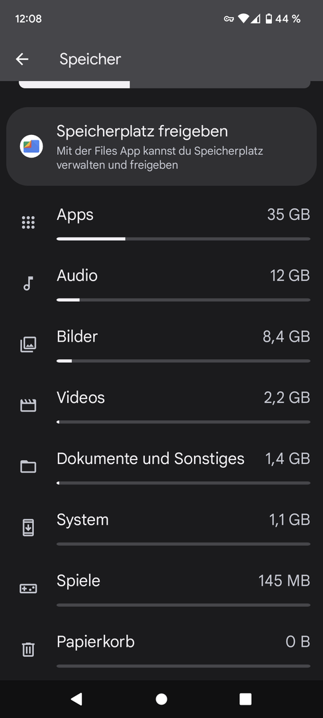Image resolution: width=323 pixels, height=718 pixels.
Task: Click the Apps usage progress bar
Action: tap(183, 239)
